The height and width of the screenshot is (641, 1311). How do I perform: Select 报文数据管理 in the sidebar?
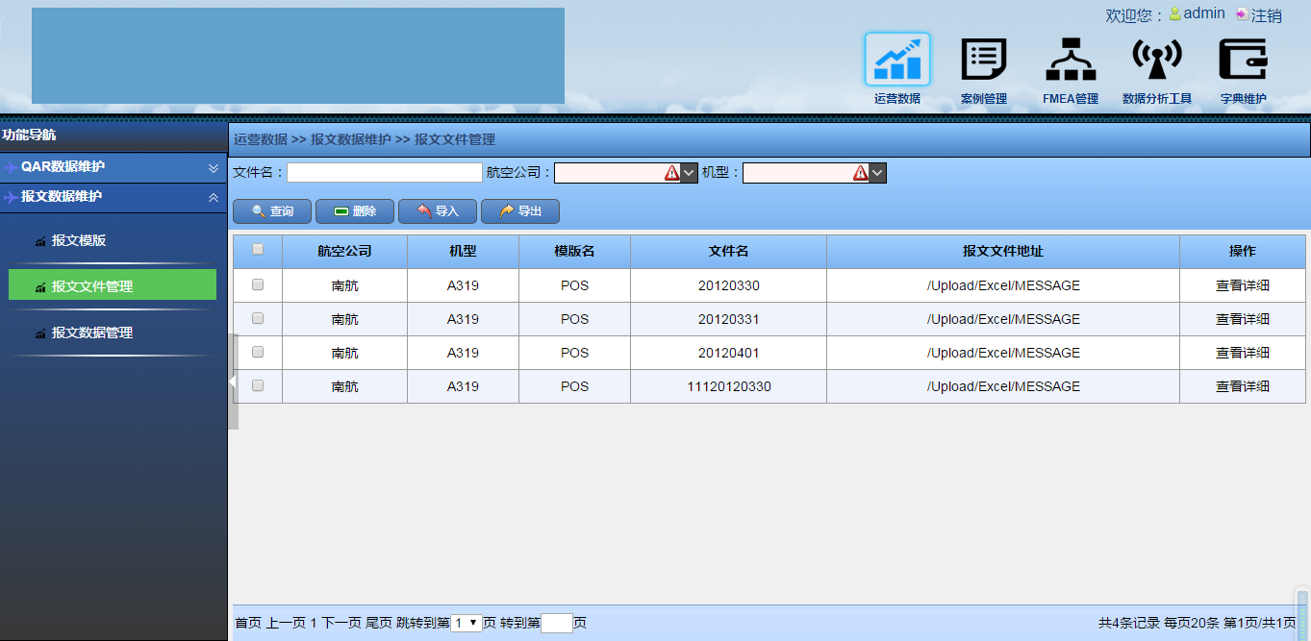pos(91,333)
